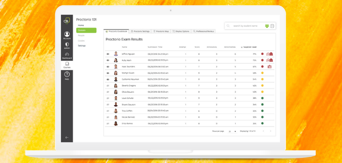Toggle the eye icon for Guillermo Newman

coord(108,79)
